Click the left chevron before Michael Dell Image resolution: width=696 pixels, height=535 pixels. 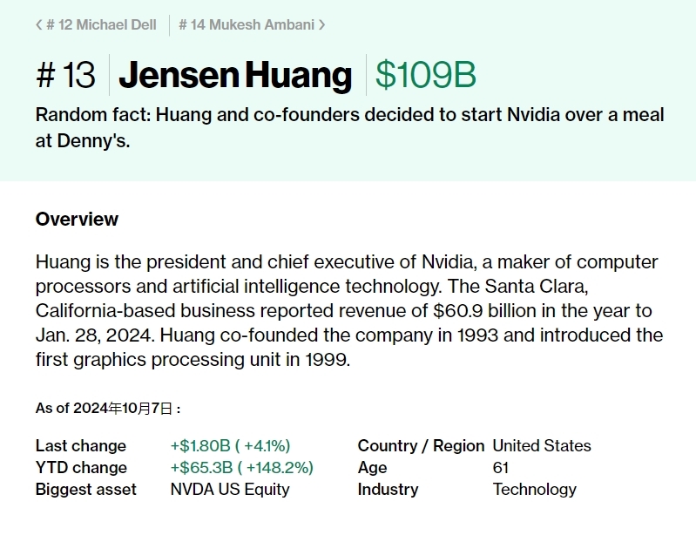[38, 25]
